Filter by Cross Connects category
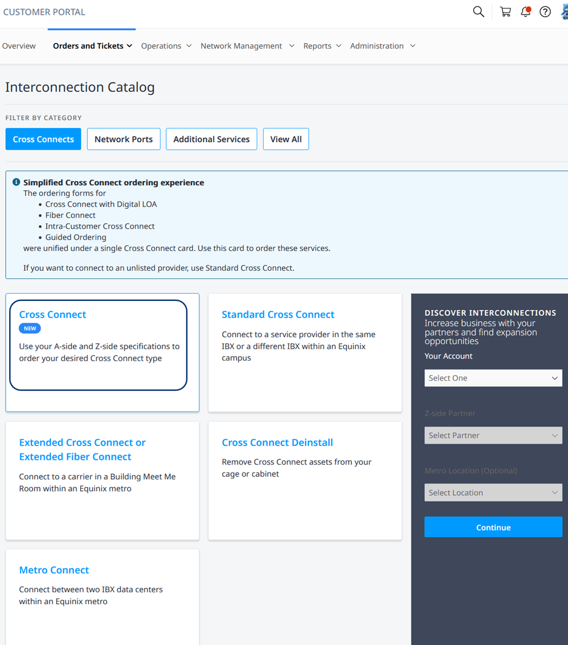Viewport: 568px width, 645px height. coord(43,139)
